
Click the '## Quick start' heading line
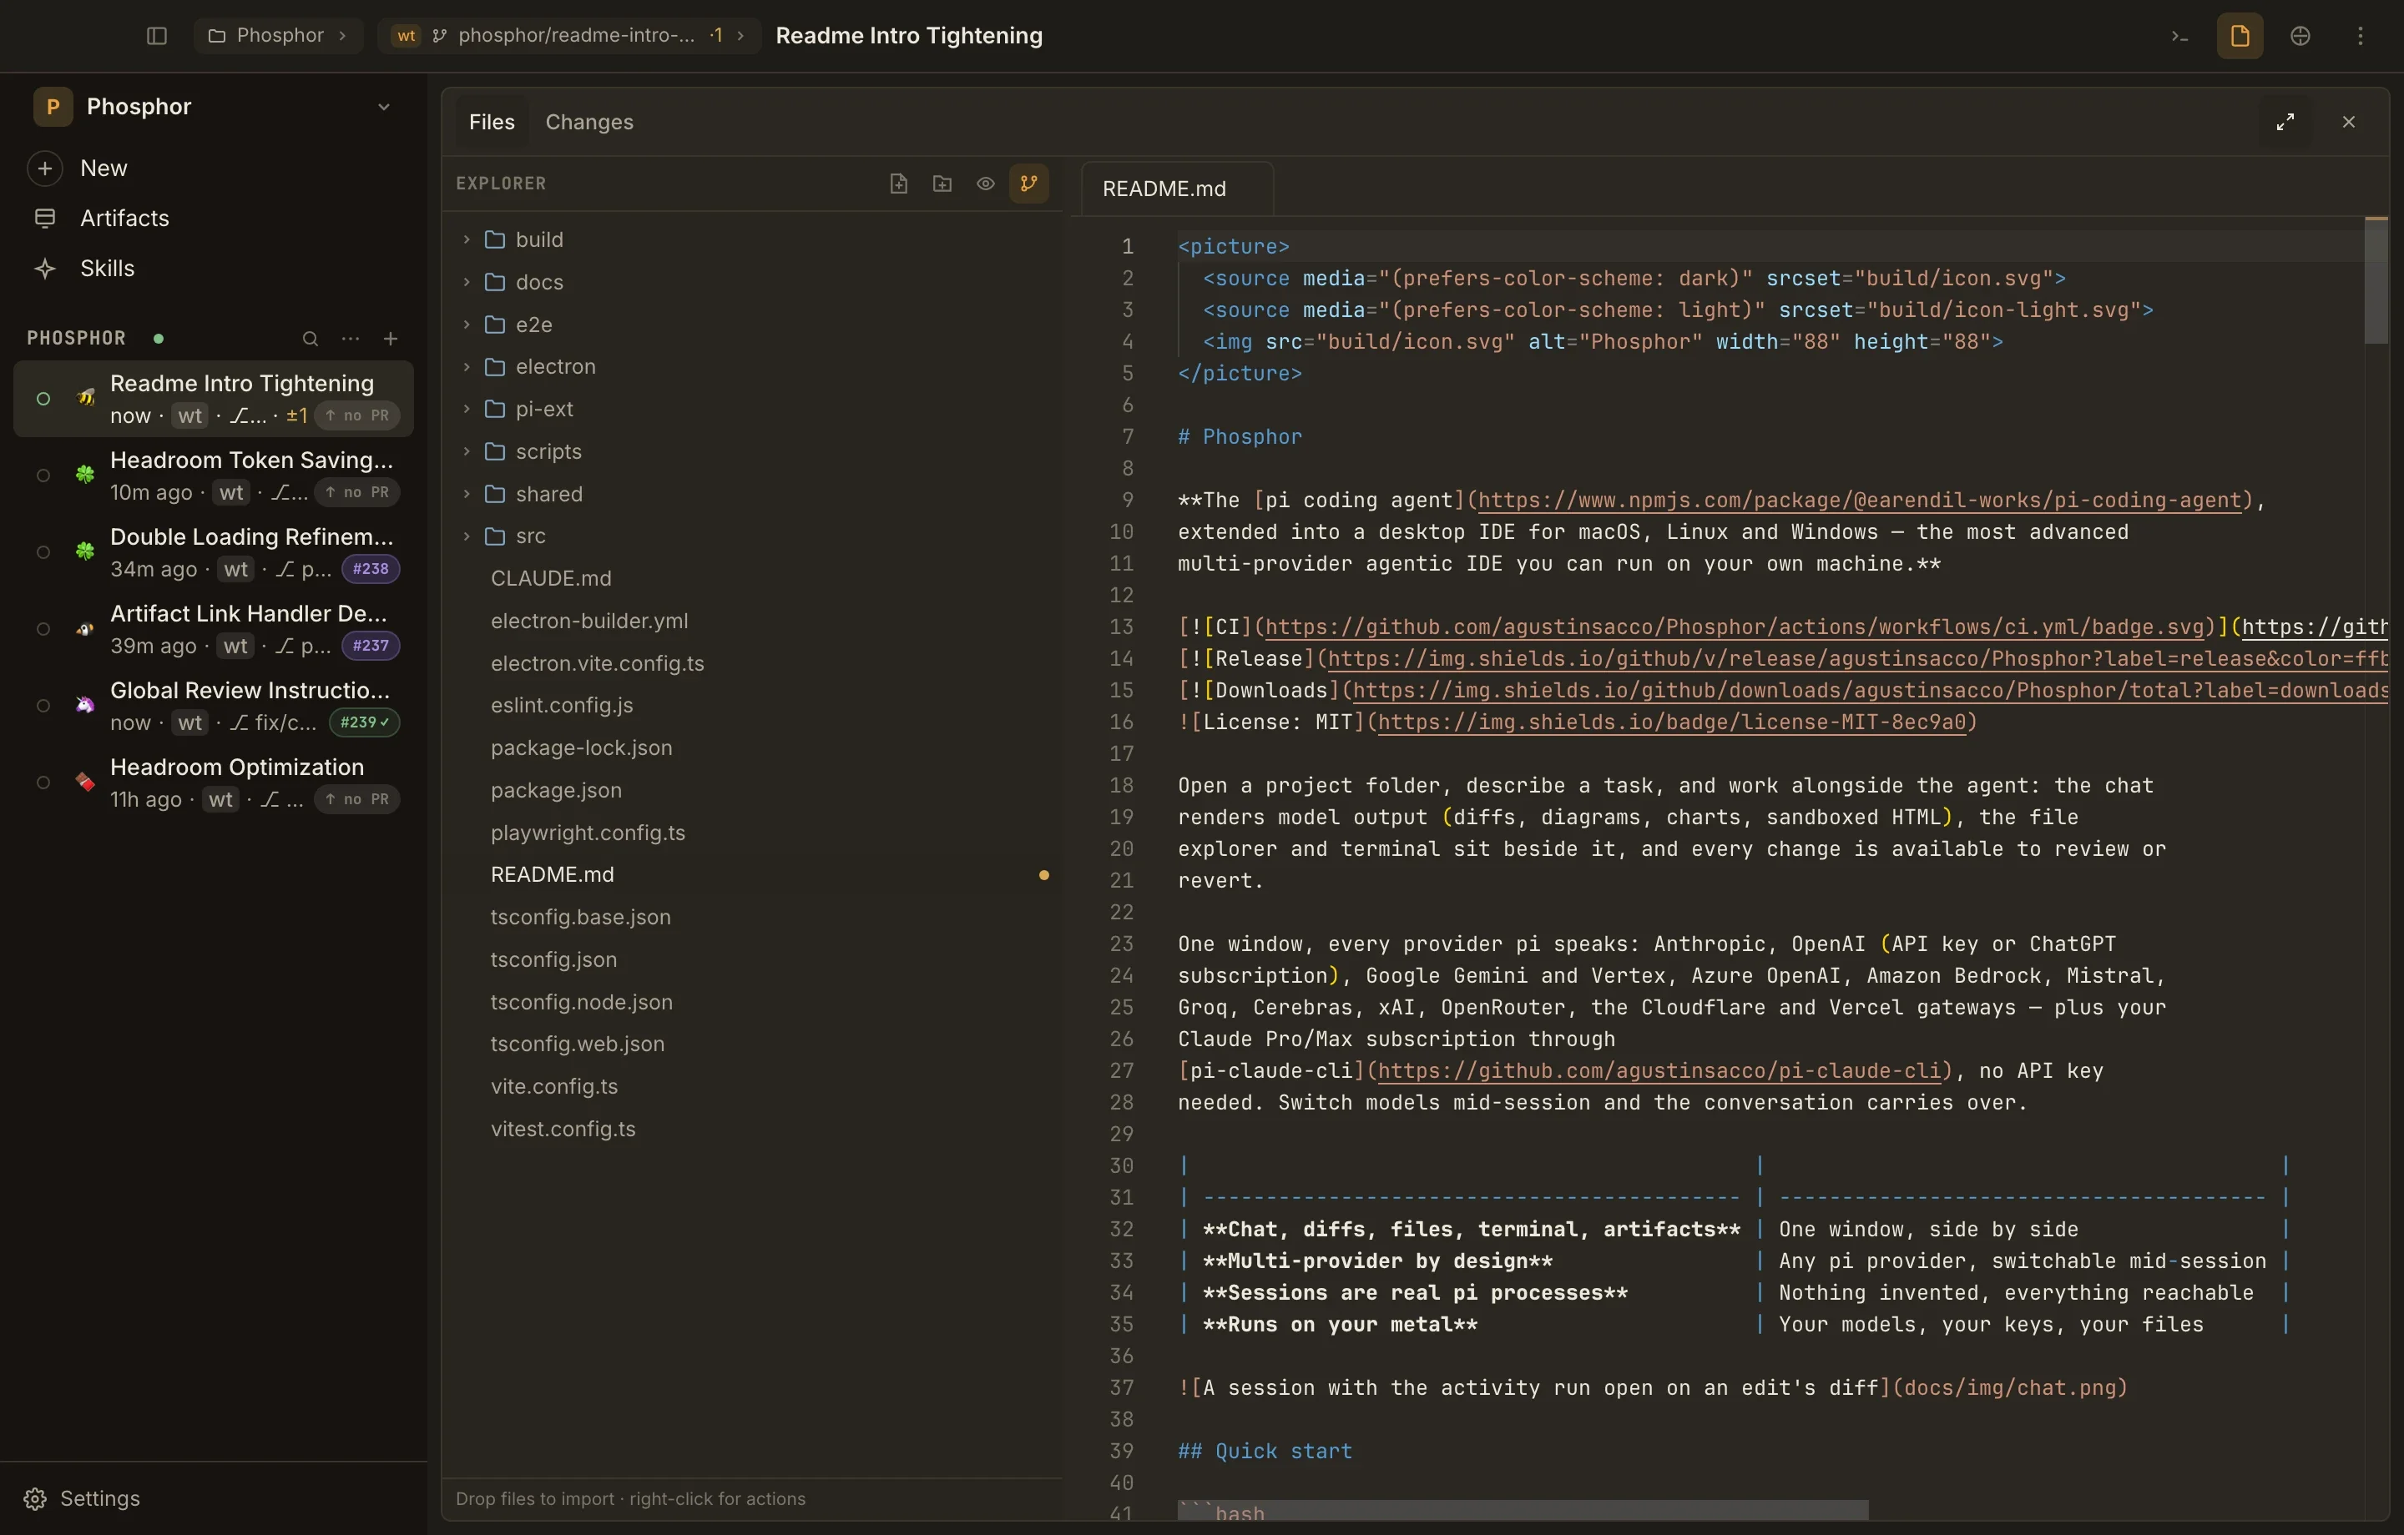tap(1265, 1452)
